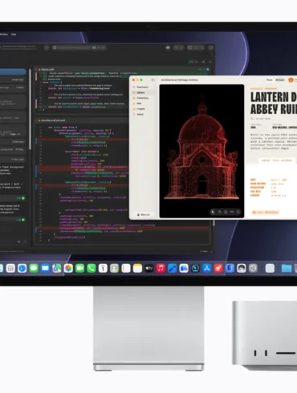Click the Full Metadata button
This screenshot has width=297, height=393.
pyautogui.click(x=266, y=213)
